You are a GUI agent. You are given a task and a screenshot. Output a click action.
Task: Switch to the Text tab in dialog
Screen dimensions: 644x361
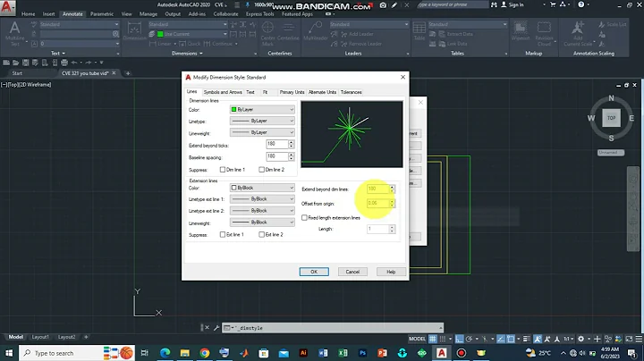click(250, 92)
